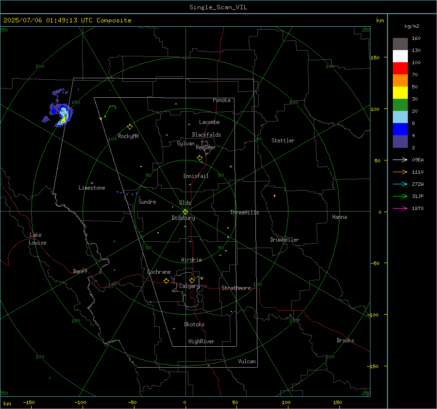The width and height of the screenshot is (437, 409).
Task: Click the Airdrie city label
Action: coord(191,260)
